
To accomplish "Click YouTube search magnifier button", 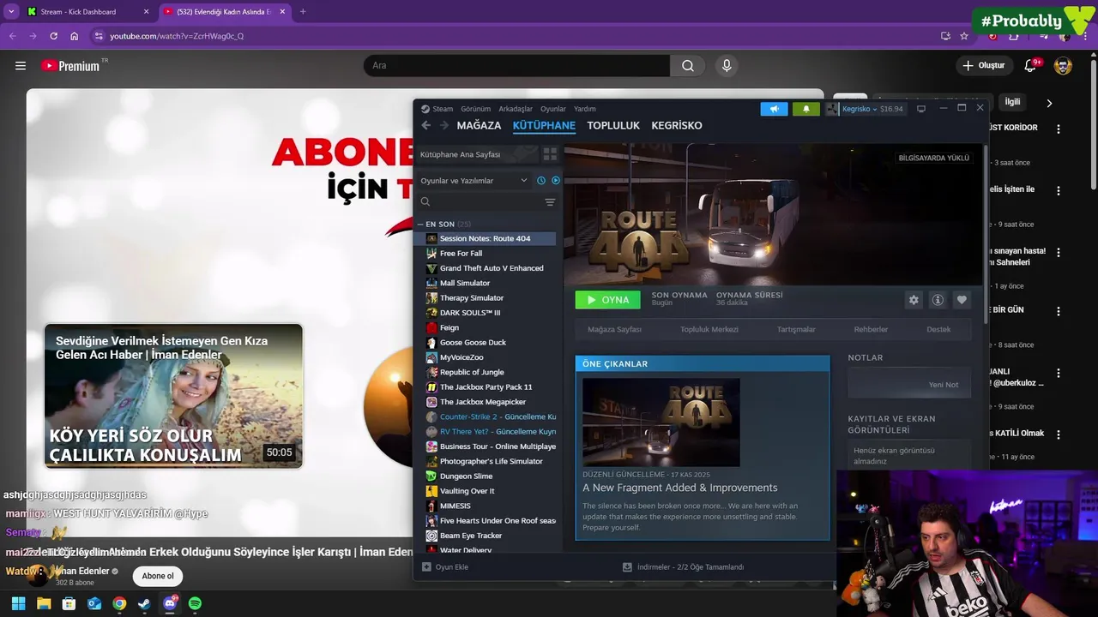I will (x=688, y=65).
